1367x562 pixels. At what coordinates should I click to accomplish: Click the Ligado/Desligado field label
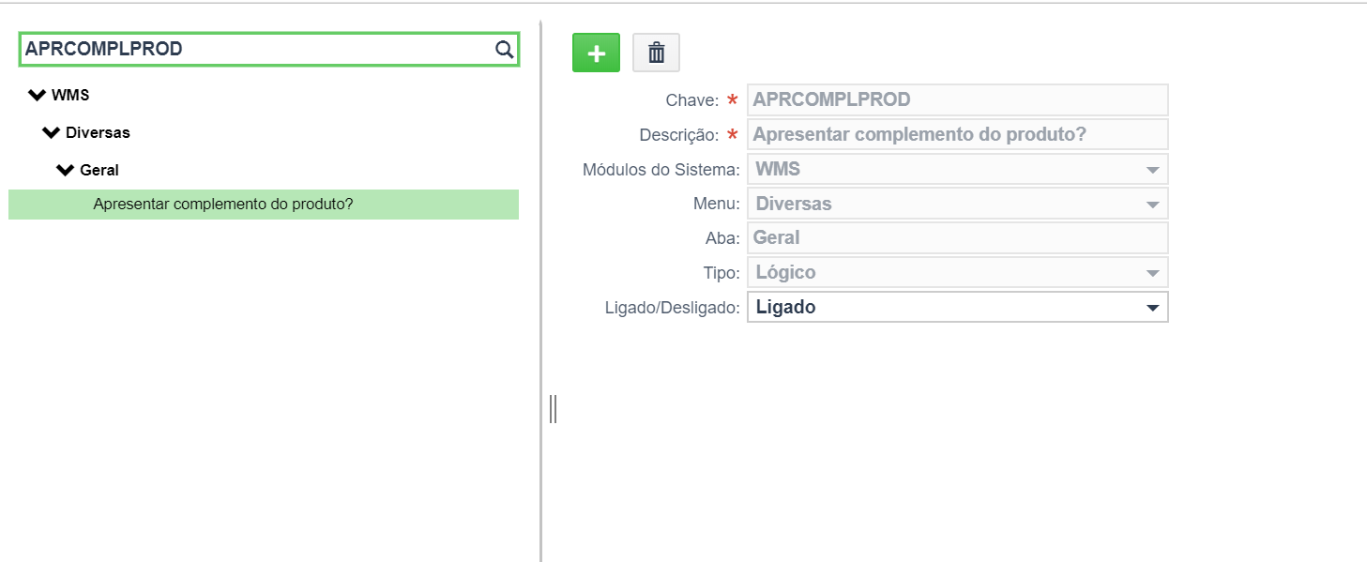click(673, 308)
